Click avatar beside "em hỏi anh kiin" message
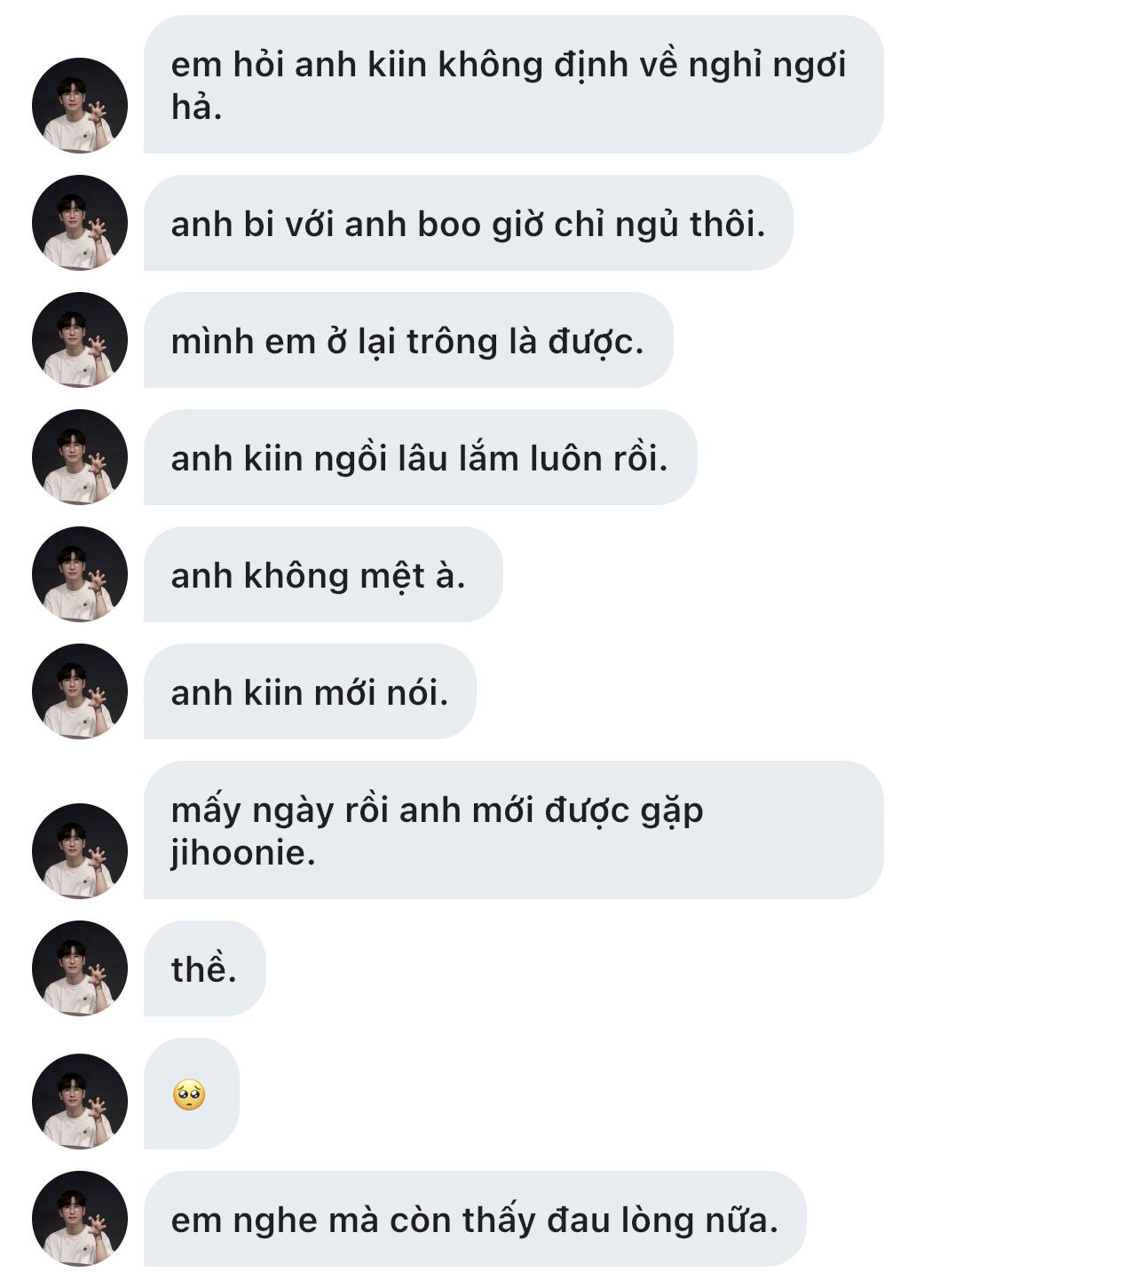 pos(80,106)
